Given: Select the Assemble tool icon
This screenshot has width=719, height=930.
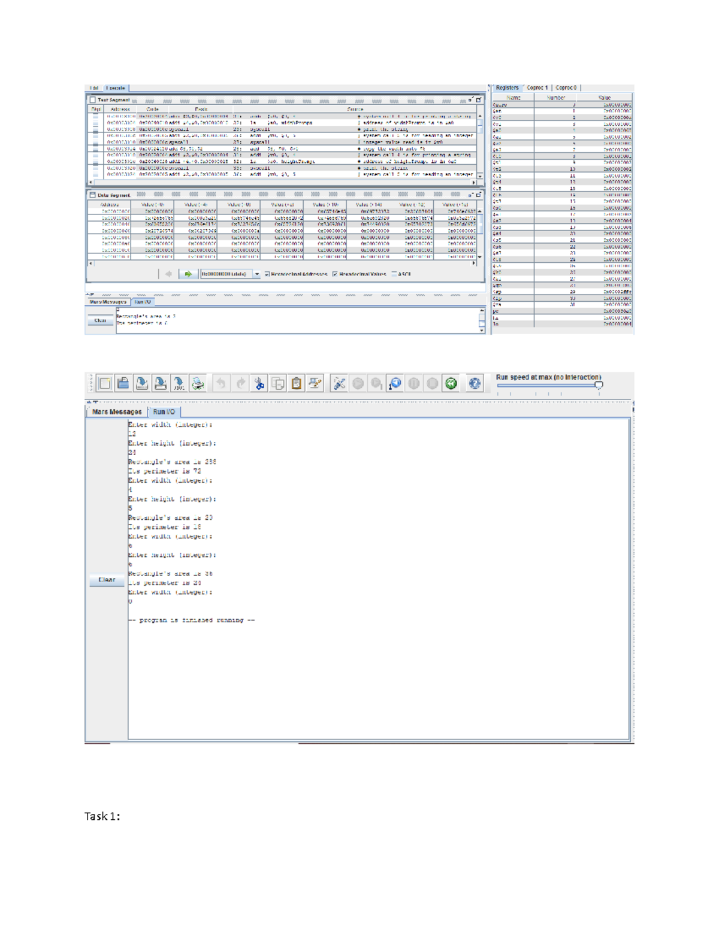Looking at the screenshot, I should 339,384.
